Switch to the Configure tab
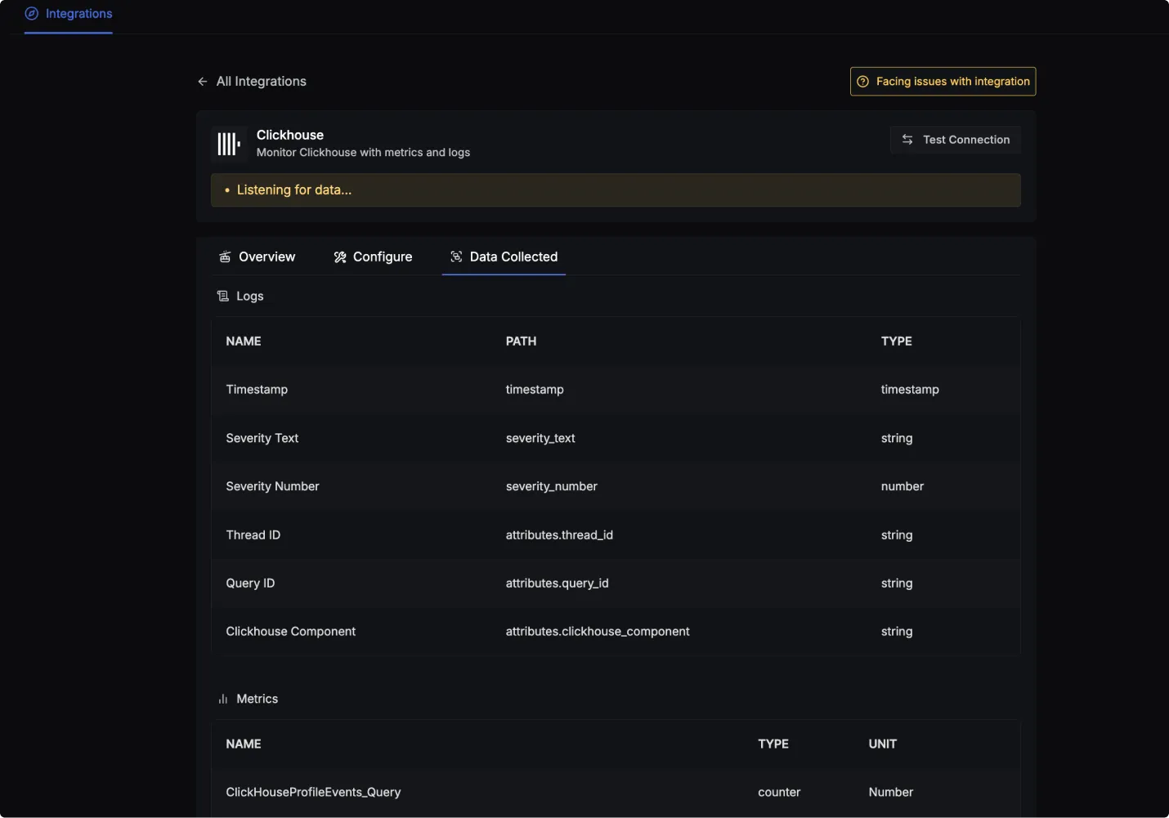The height and width of the screenshot is (818, 1169). 373,257
